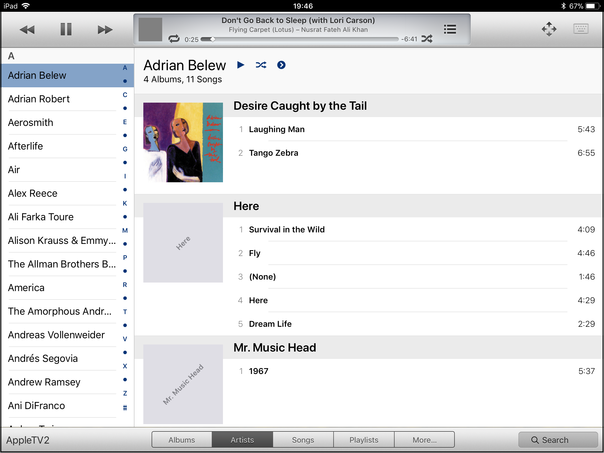Viewport: 604px width, 453px height.
Task: Shuffle Adrian Belew's songs
Action: coord(261,65)
